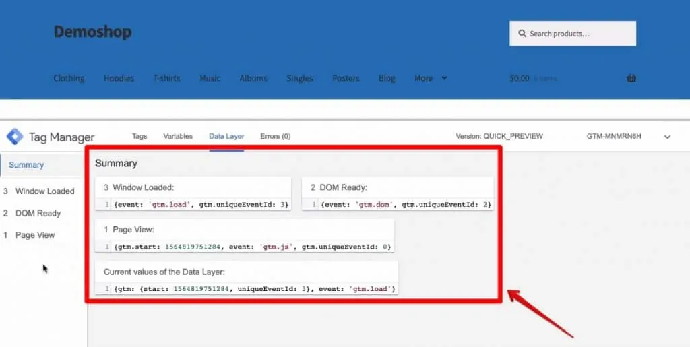The height and width of the screenshot is (347, 690).
Task: Click the $0.00 cart total
Action: click(x=520, y=78)
